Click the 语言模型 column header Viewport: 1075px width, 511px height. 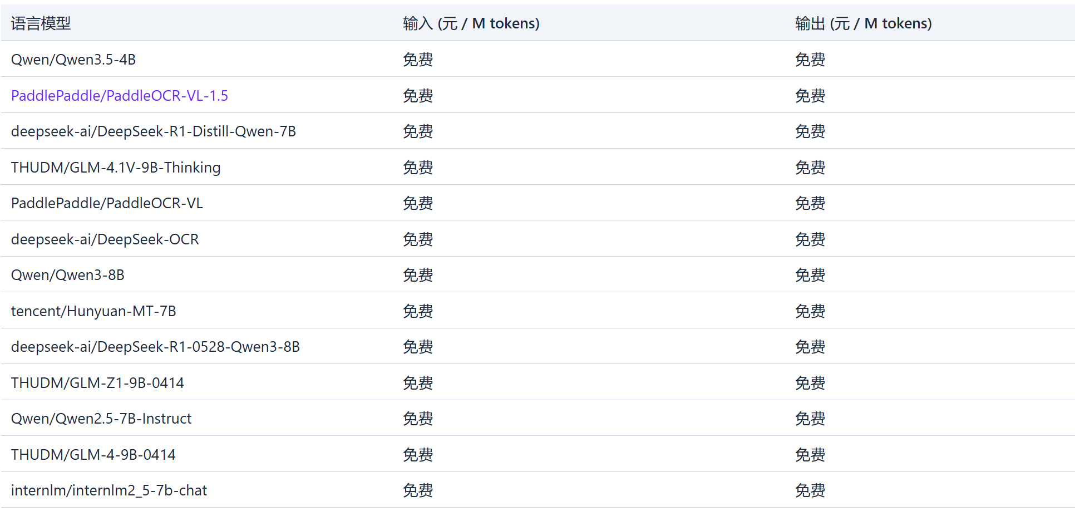point(41,23)
